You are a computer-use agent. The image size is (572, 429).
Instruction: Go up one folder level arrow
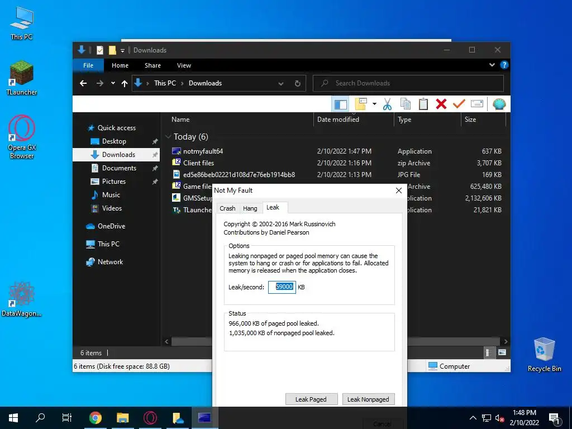[x=125, y=84]
